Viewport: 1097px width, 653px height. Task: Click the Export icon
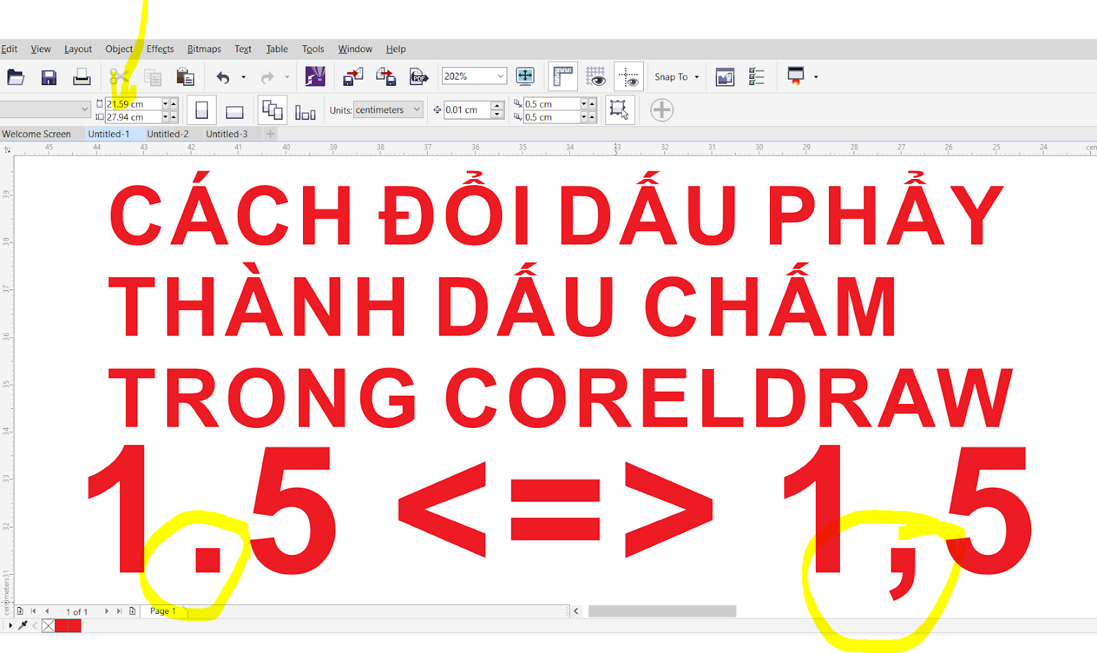[x=386, y=77]
